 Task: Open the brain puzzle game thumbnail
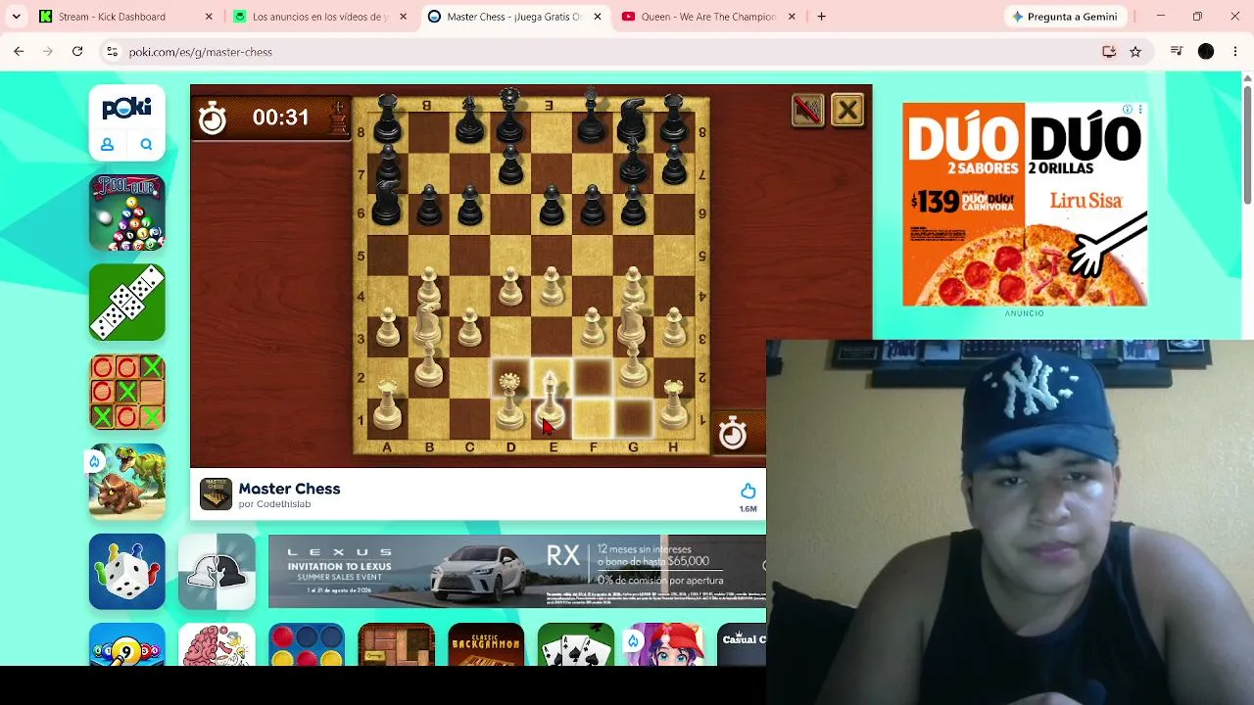(x=217, y=645)
